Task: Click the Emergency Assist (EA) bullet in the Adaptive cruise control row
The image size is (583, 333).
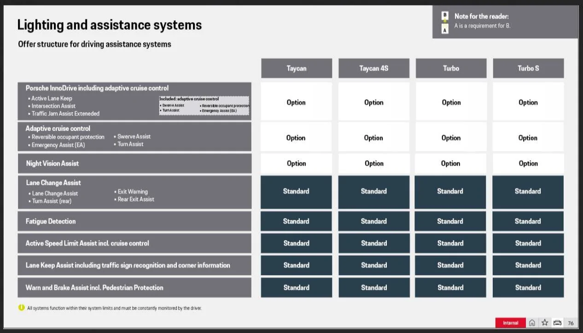Action: [56, 145]
